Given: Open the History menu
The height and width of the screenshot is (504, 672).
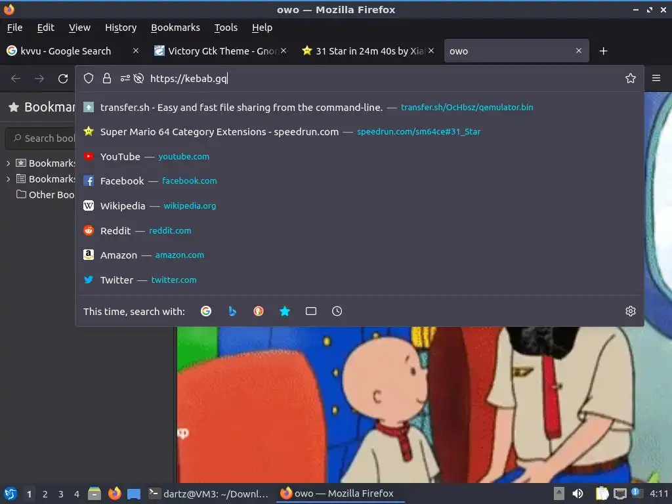Looking at the screenshot, I should tap(121, 28).
